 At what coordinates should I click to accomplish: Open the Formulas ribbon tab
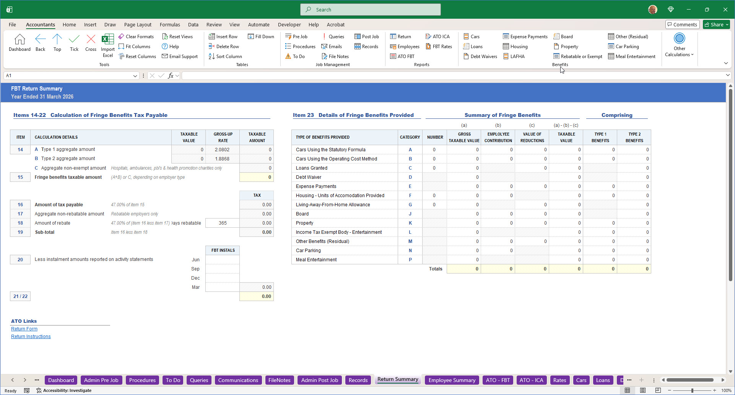(x=170, y=25)
